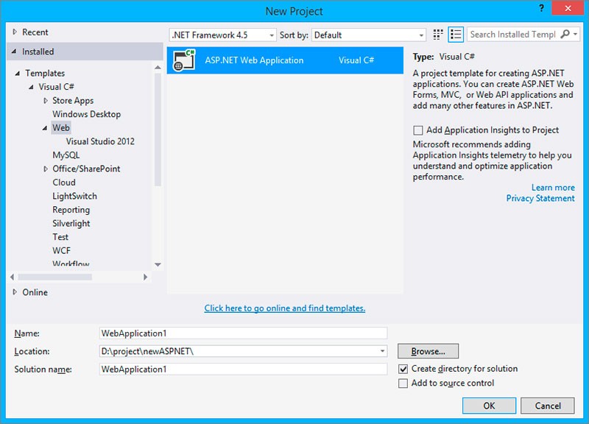Select the Silverlight template category
The image size is (589, 424).
71,224
